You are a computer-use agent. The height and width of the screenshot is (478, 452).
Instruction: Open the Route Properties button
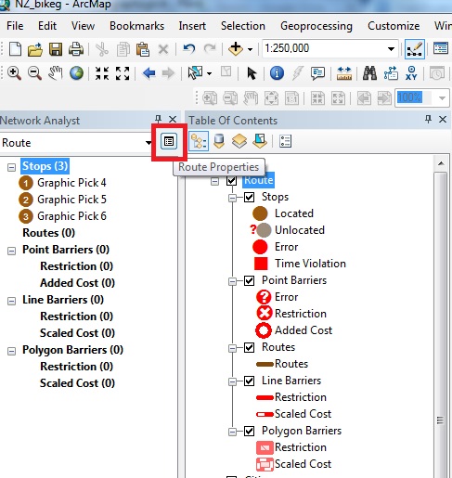(169, 142)
